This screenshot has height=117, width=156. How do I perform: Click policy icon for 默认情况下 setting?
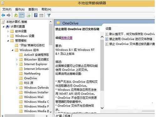tap(107, 34)
